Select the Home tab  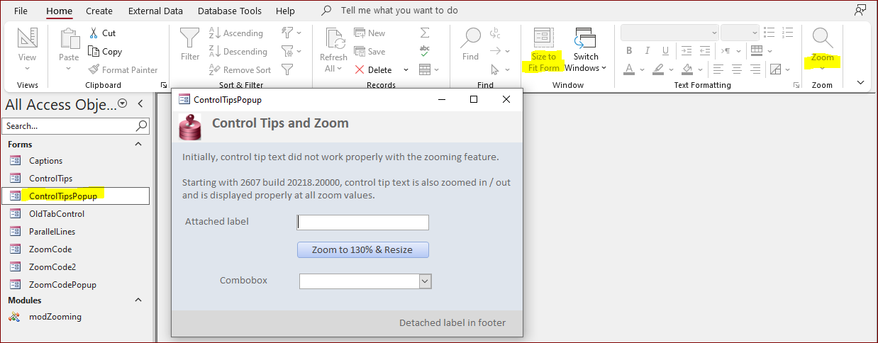point(59,11)
